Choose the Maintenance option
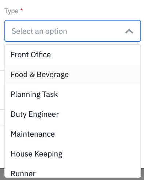The width and height of the screenshot is (144, 180). pyautogui.click(x=73, y=134)
